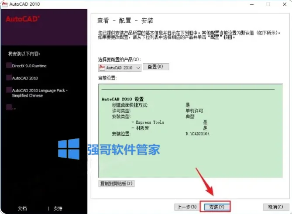Select AutoCAD 2010 entry in install list
Screen dimensions: 292x214
pos(25,78)
